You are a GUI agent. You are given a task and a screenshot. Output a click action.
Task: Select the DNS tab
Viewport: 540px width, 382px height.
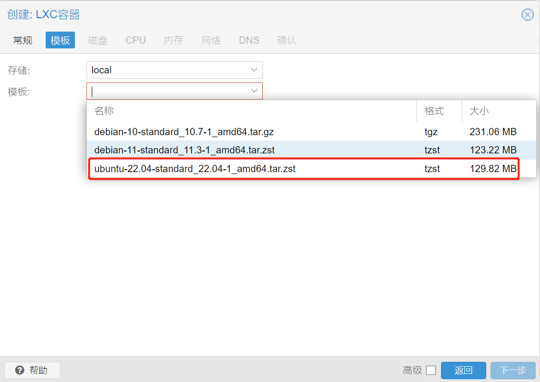(x=249, y=40)
